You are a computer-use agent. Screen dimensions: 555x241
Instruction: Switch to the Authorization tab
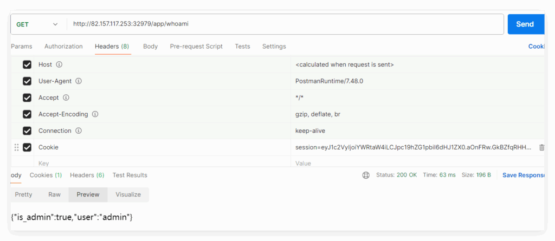(63, 47)
